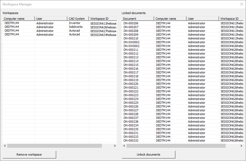Select locked document DN-000223
The height and width of the screenshot is (161, 246).
[183, 95]
